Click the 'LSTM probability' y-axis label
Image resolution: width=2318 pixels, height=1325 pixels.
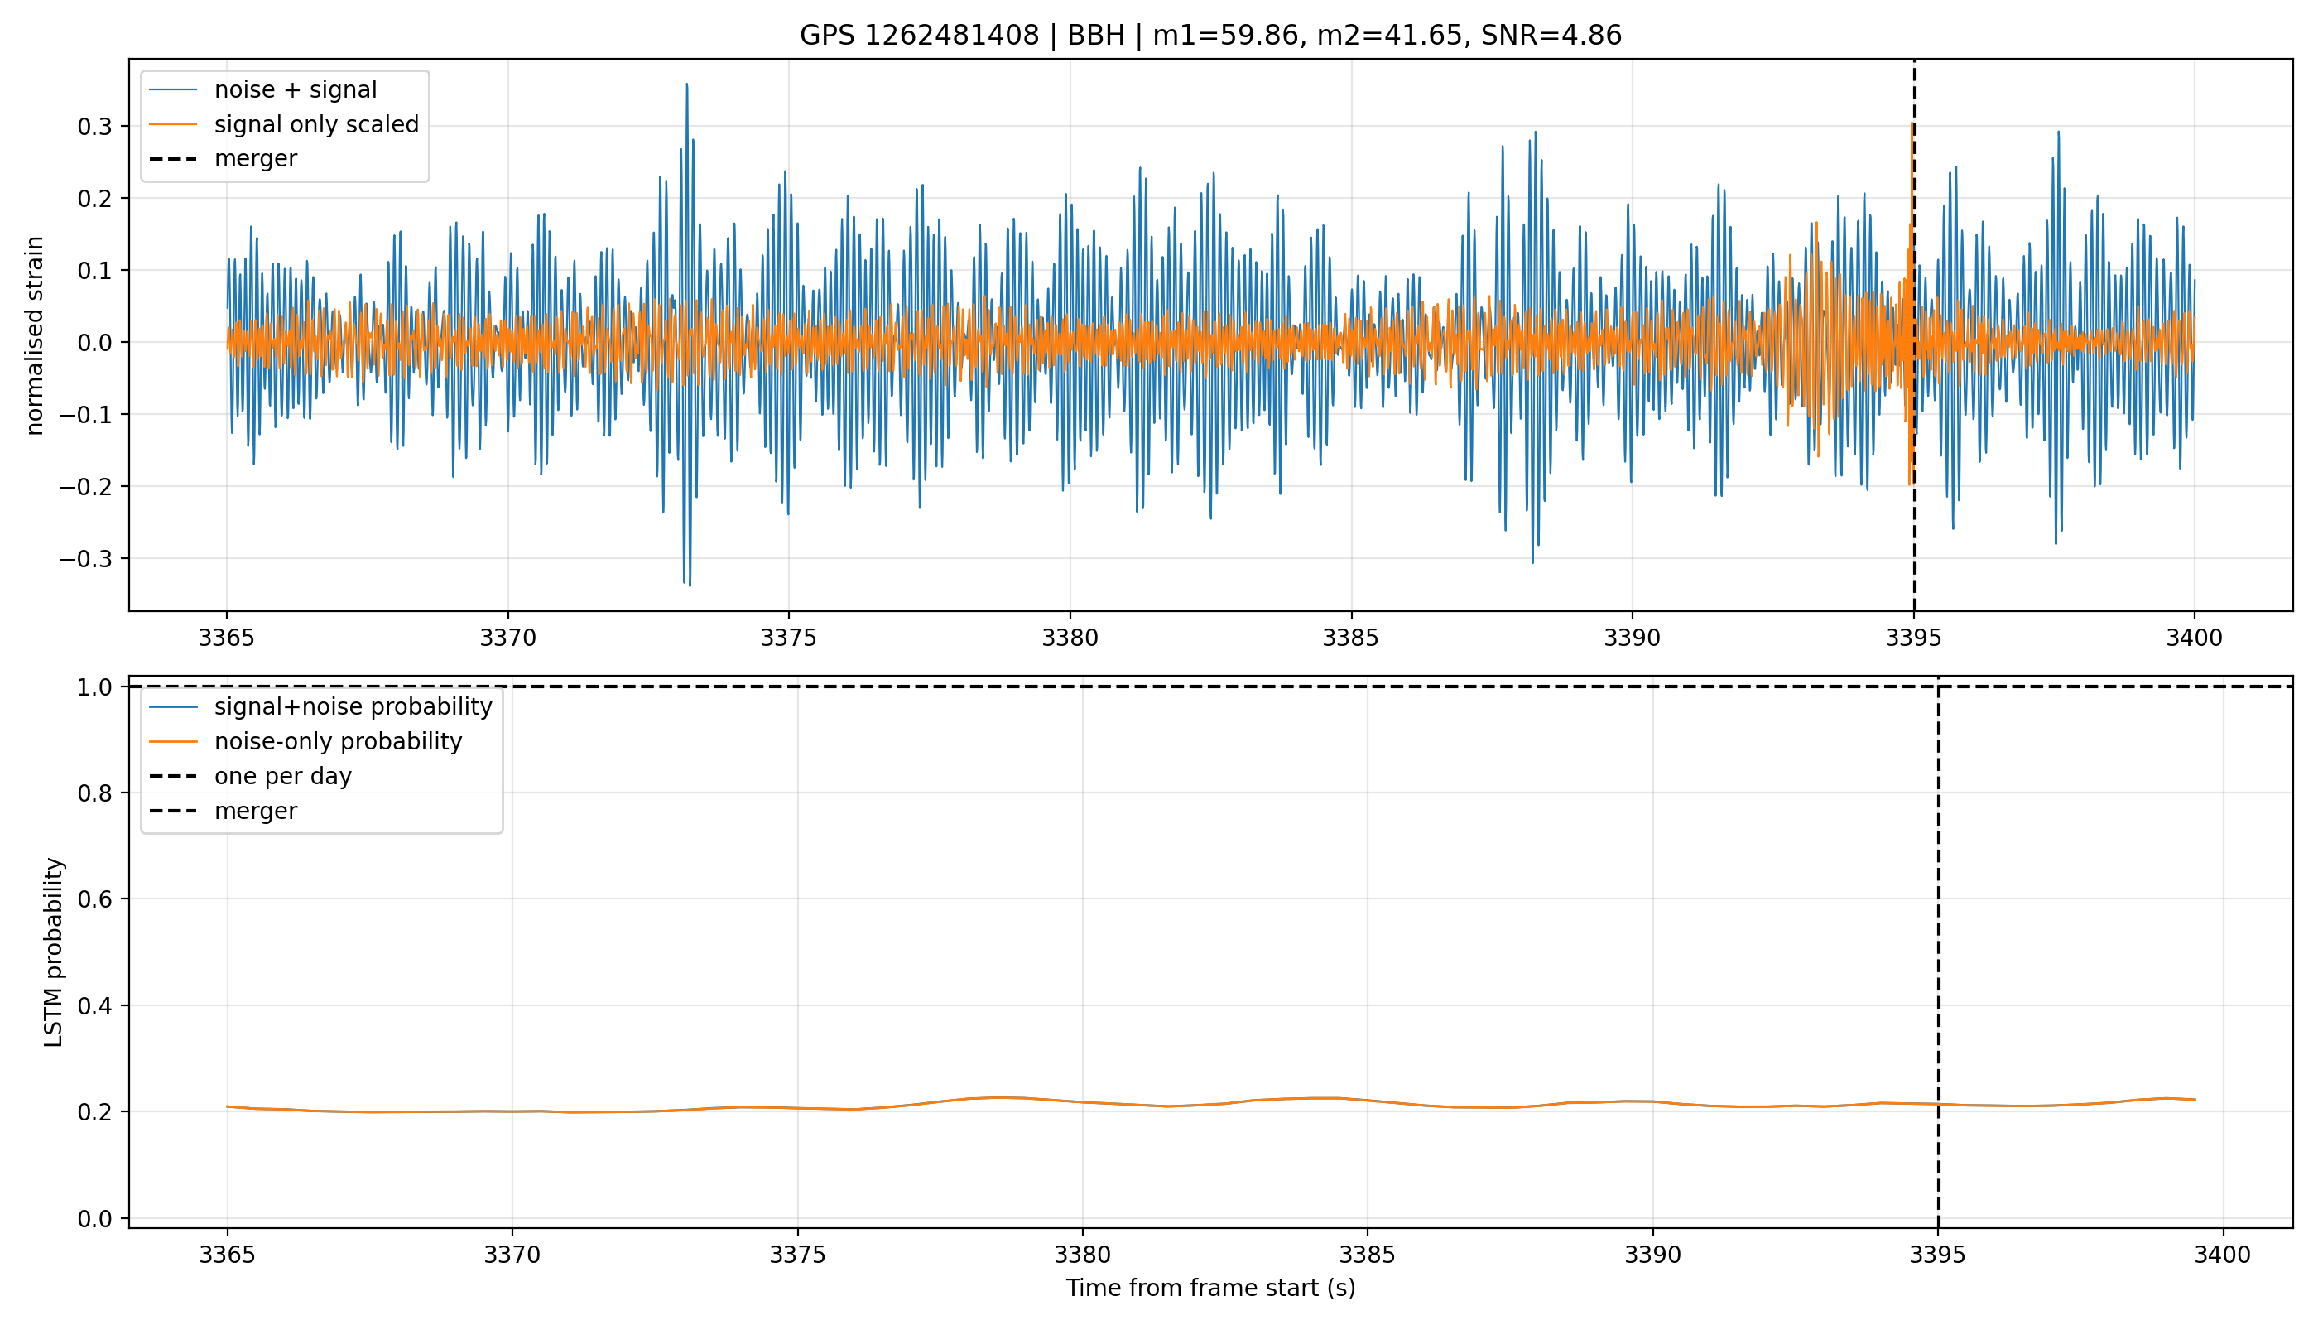[54, 952]
